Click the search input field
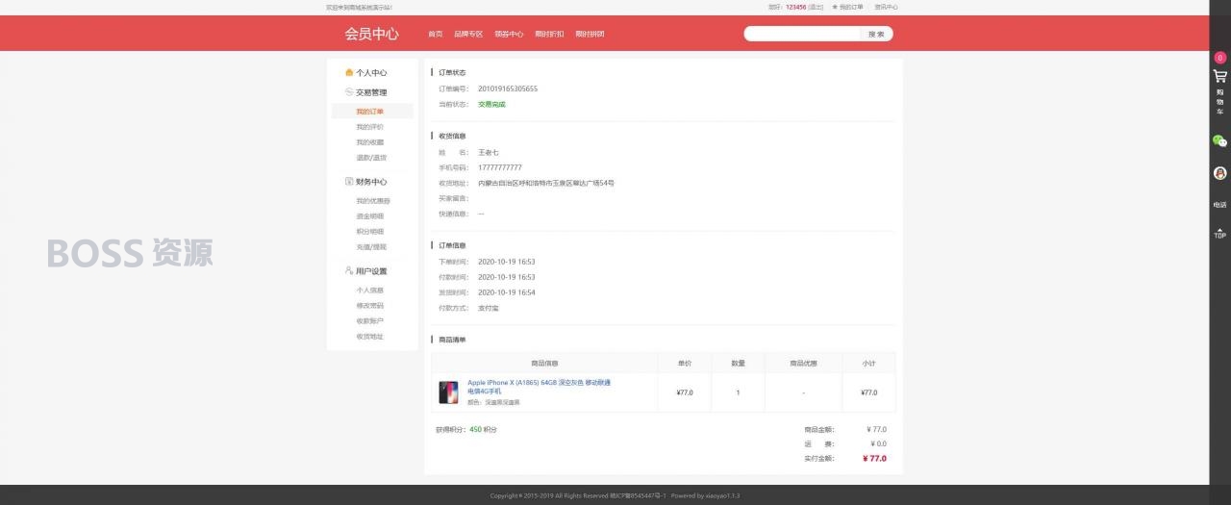 tap(802, 34)
